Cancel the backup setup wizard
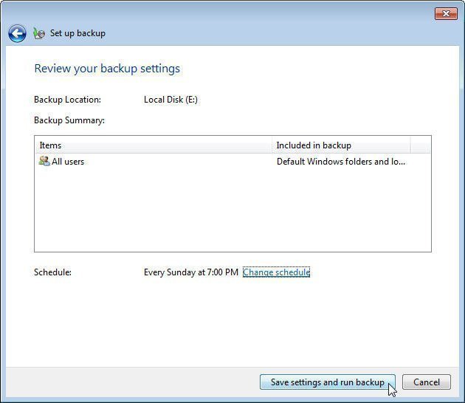 [x=426, y=382]
